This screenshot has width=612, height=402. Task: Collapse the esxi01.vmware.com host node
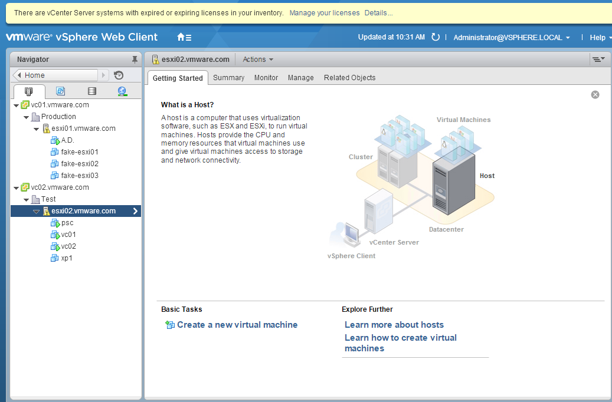(x=37, y=128)
